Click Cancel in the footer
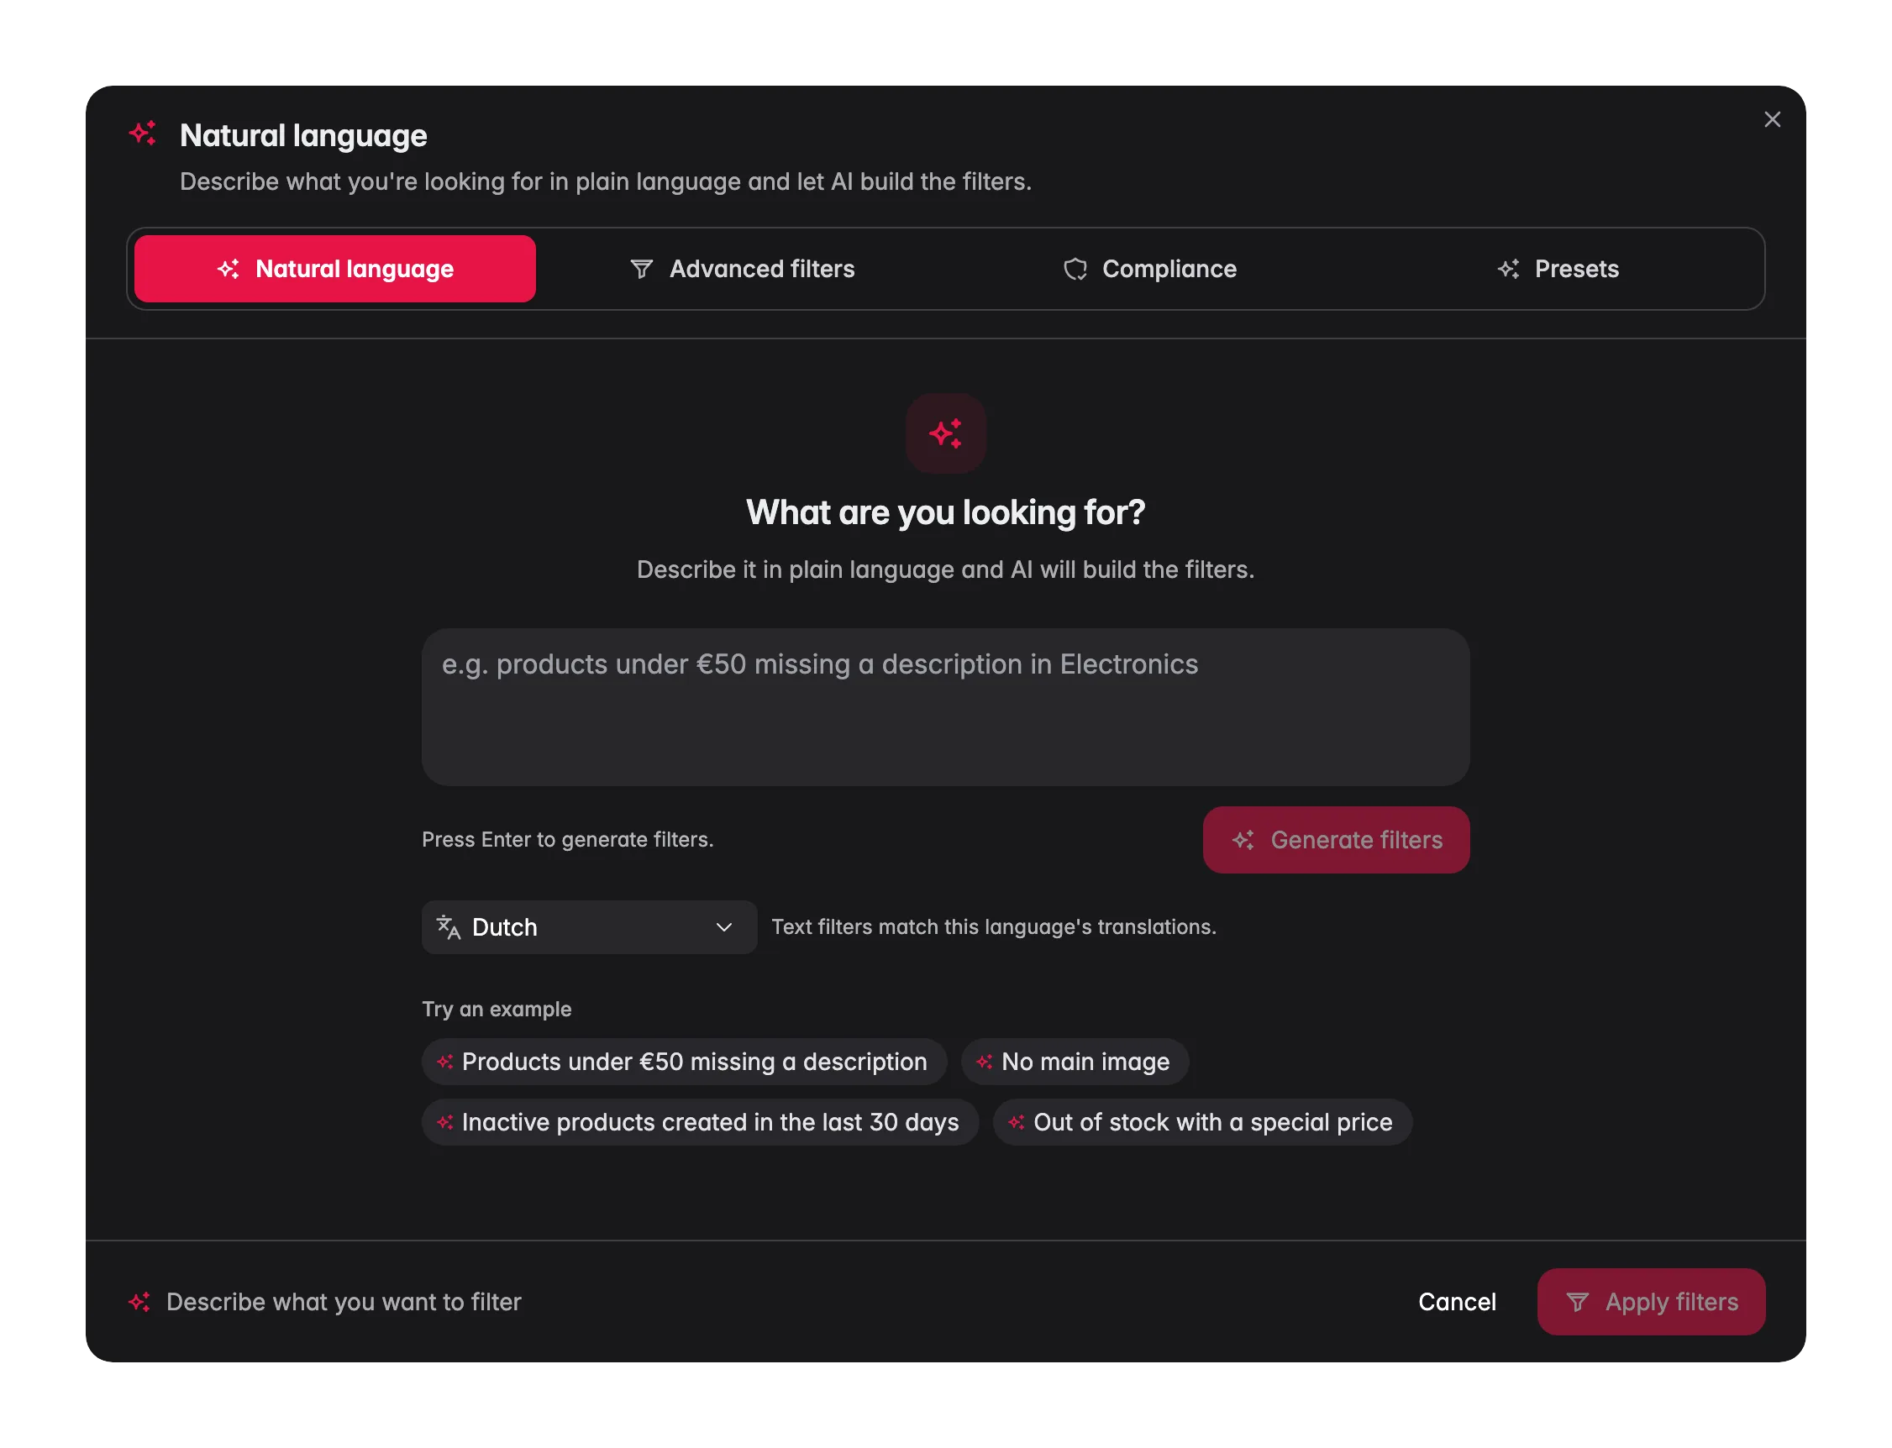Image resolution: width=1892 pixels, height=1448 pixels. point(1457,1302)
